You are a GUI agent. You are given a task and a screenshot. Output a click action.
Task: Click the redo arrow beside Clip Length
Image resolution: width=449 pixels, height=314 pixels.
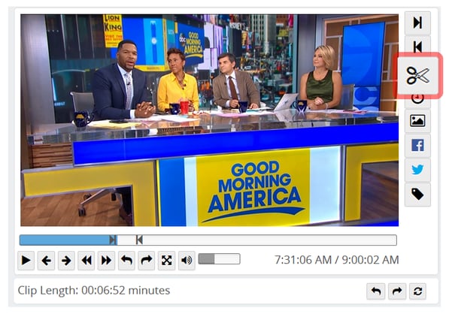point(397,291)
